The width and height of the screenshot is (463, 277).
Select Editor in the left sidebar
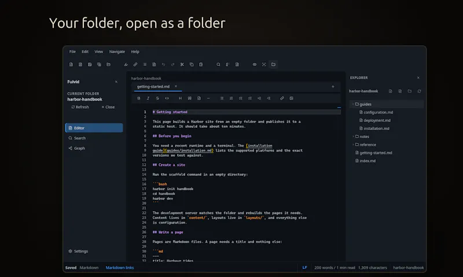click(94, 128)
